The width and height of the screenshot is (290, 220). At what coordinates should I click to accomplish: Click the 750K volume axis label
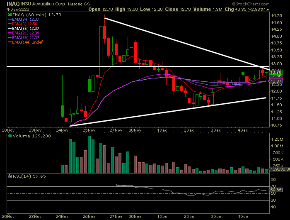(x=278, y=153)
